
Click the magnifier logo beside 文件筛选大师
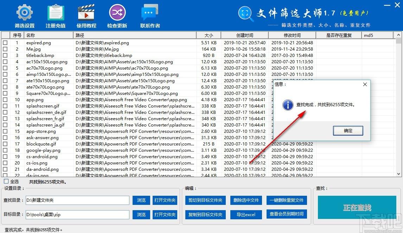245,13
